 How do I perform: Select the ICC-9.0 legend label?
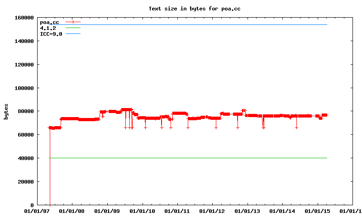(x=51, y=34)
